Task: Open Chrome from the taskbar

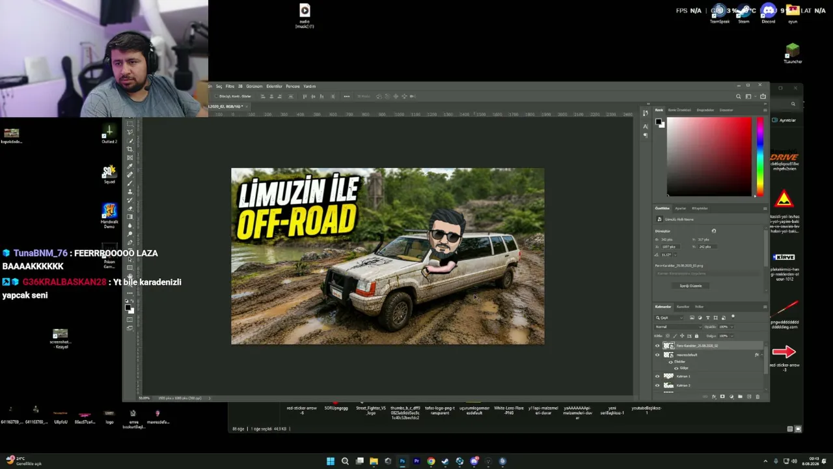Action: [431, 461]
